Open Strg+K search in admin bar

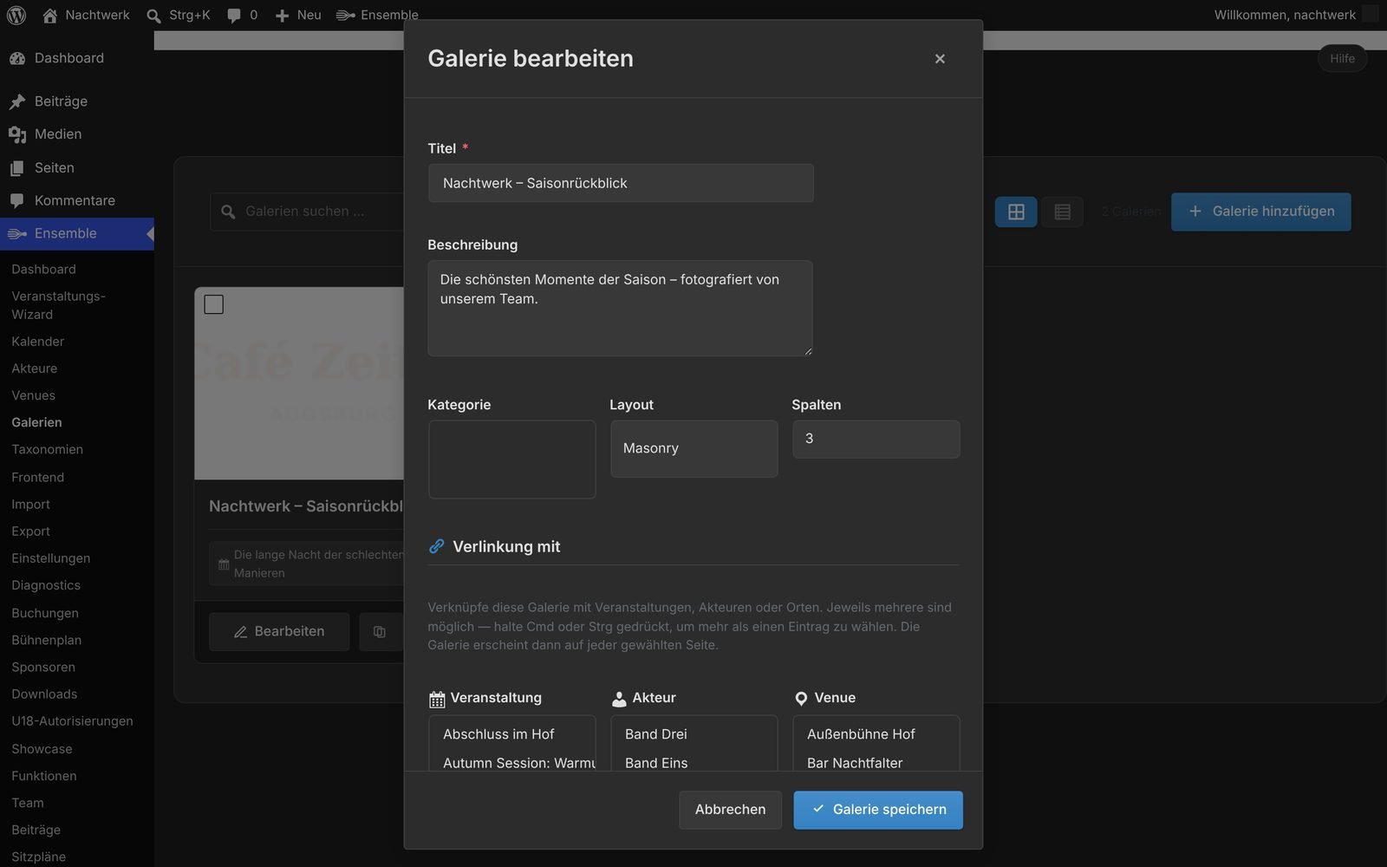(x=179, y=15)
